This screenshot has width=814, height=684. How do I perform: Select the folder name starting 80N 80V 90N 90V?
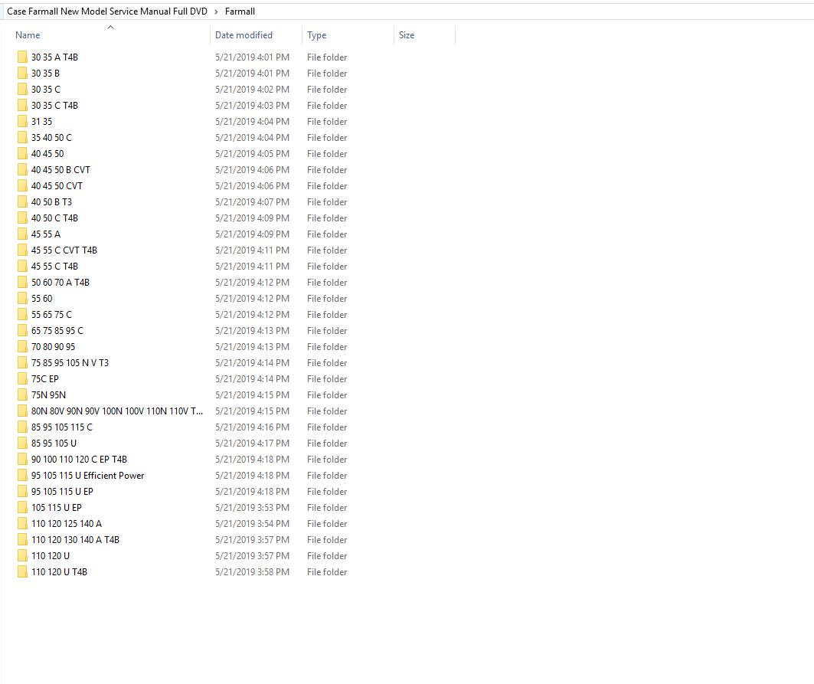click(117, 411)
